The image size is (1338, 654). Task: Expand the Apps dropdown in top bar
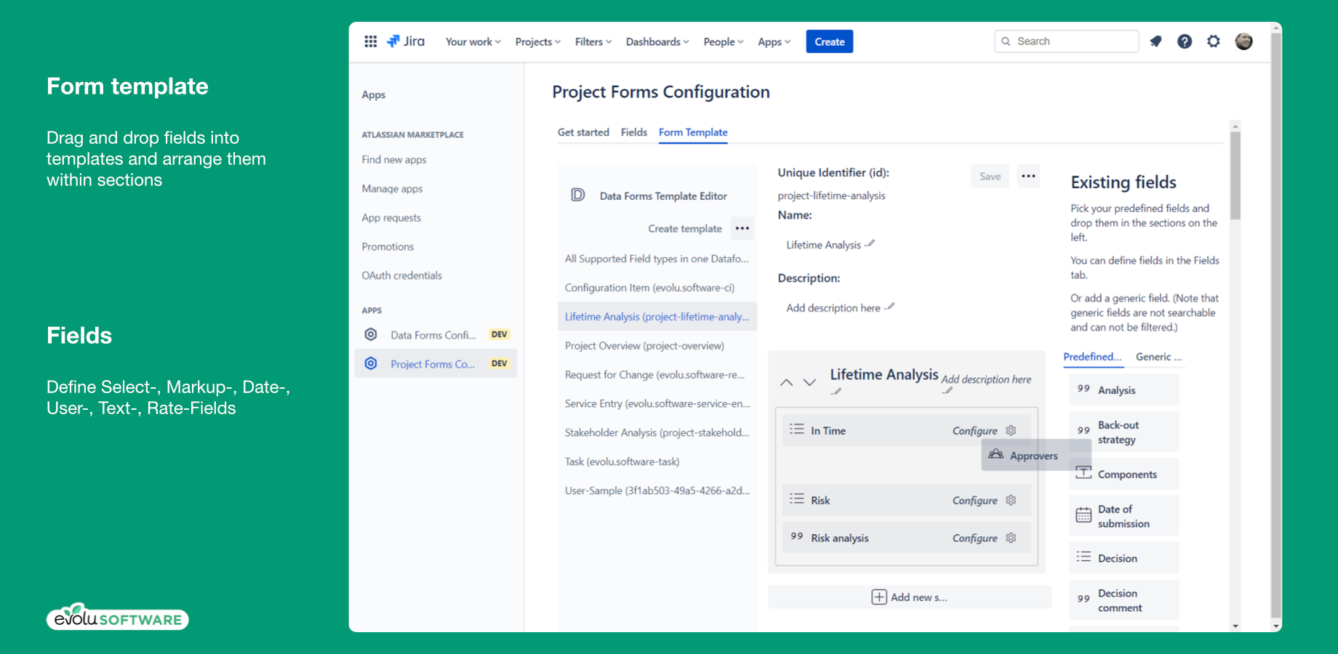(774, 41)
